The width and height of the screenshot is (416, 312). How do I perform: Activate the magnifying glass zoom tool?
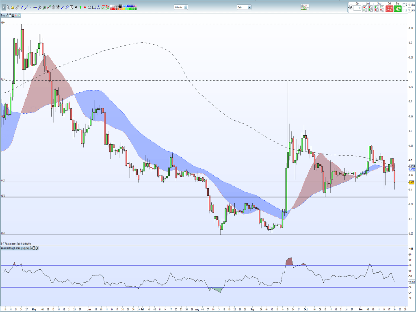tap(8, 7)
